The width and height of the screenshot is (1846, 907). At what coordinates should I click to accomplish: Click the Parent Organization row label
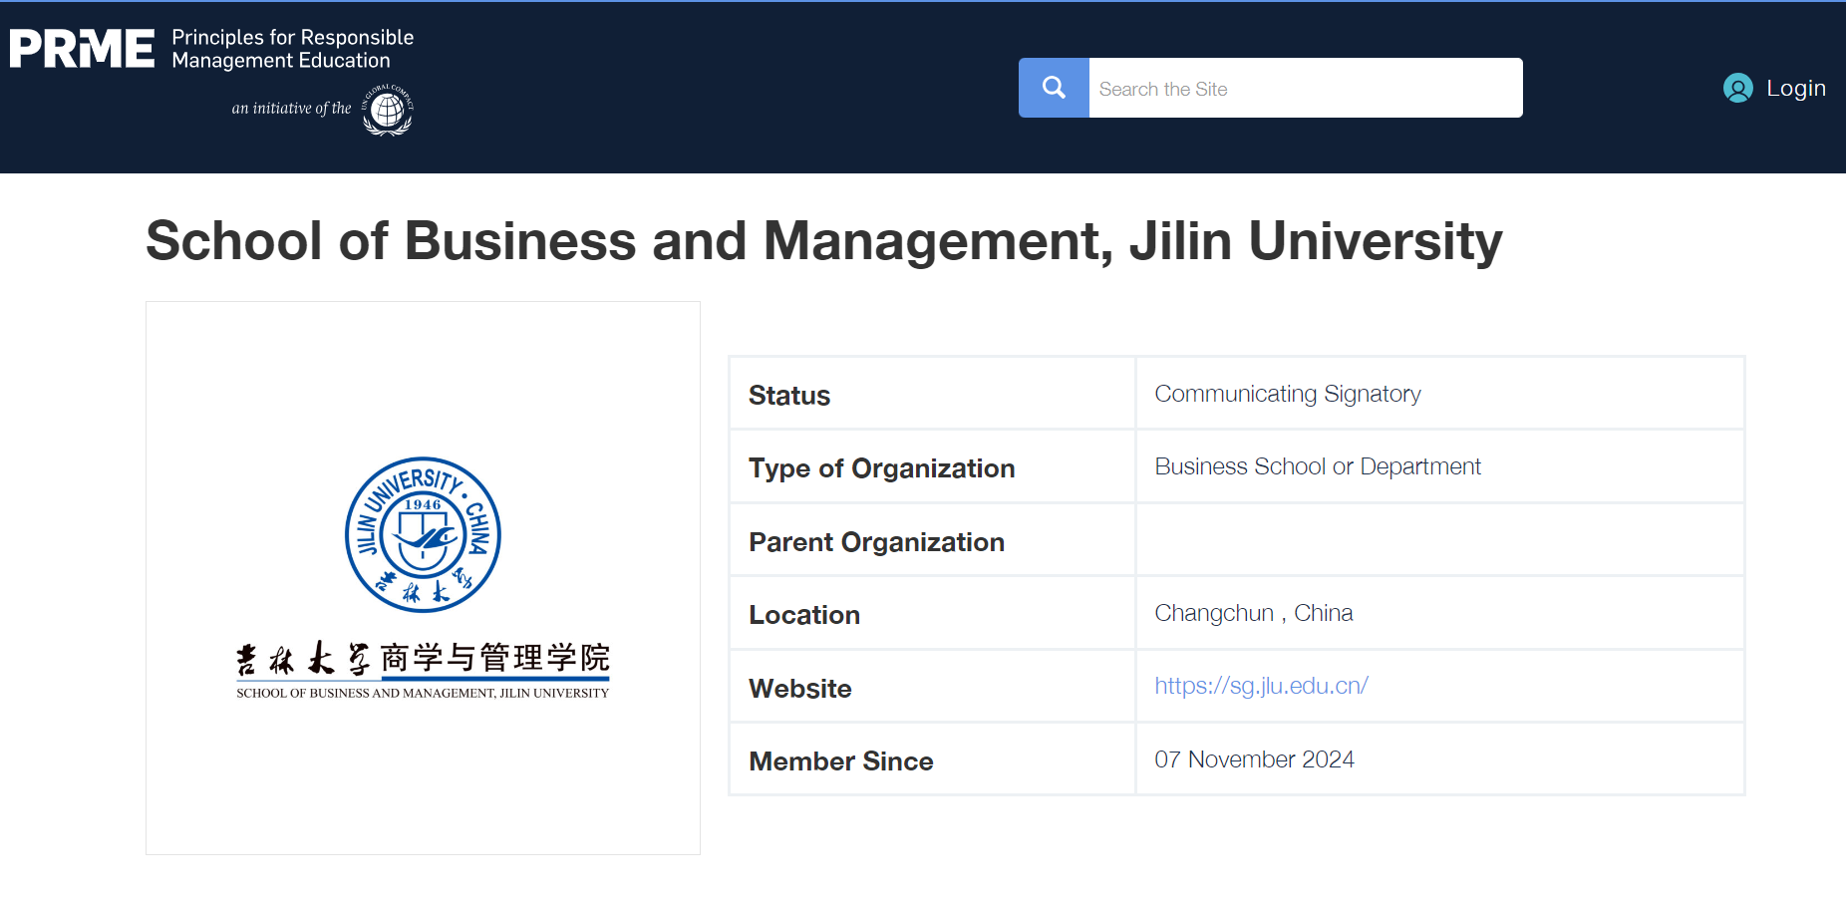tap(876, 542)
